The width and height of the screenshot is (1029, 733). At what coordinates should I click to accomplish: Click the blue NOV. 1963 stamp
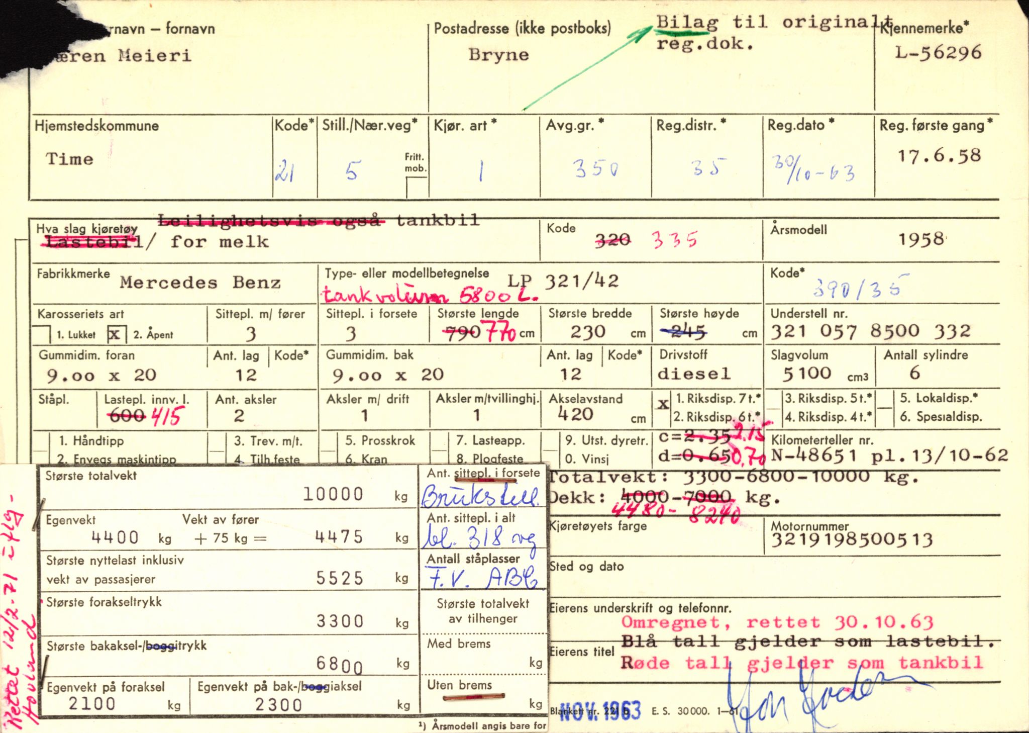click(600, 711)
